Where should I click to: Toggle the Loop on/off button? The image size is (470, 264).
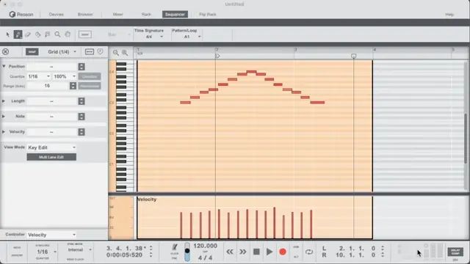pyautogui.click(x=309, y=252)
